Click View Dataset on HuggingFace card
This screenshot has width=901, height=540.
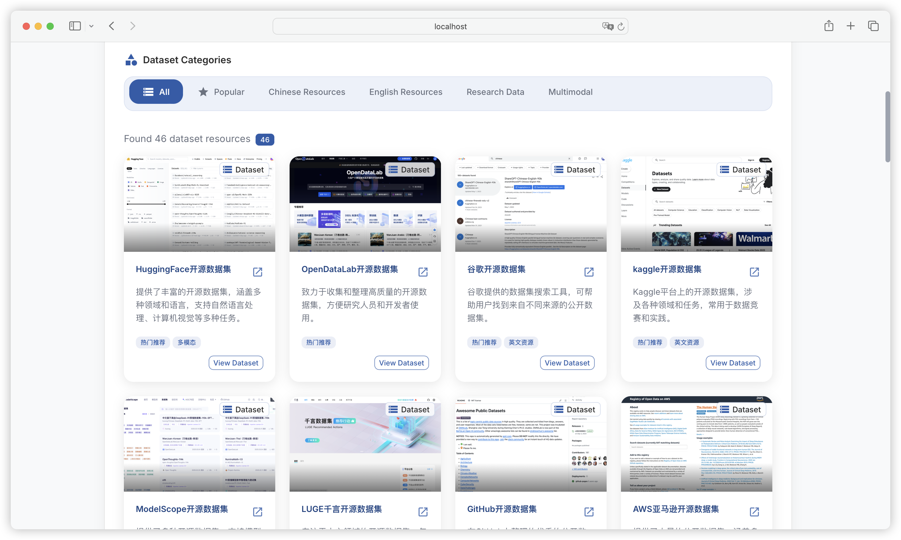[x=236, y=362]
